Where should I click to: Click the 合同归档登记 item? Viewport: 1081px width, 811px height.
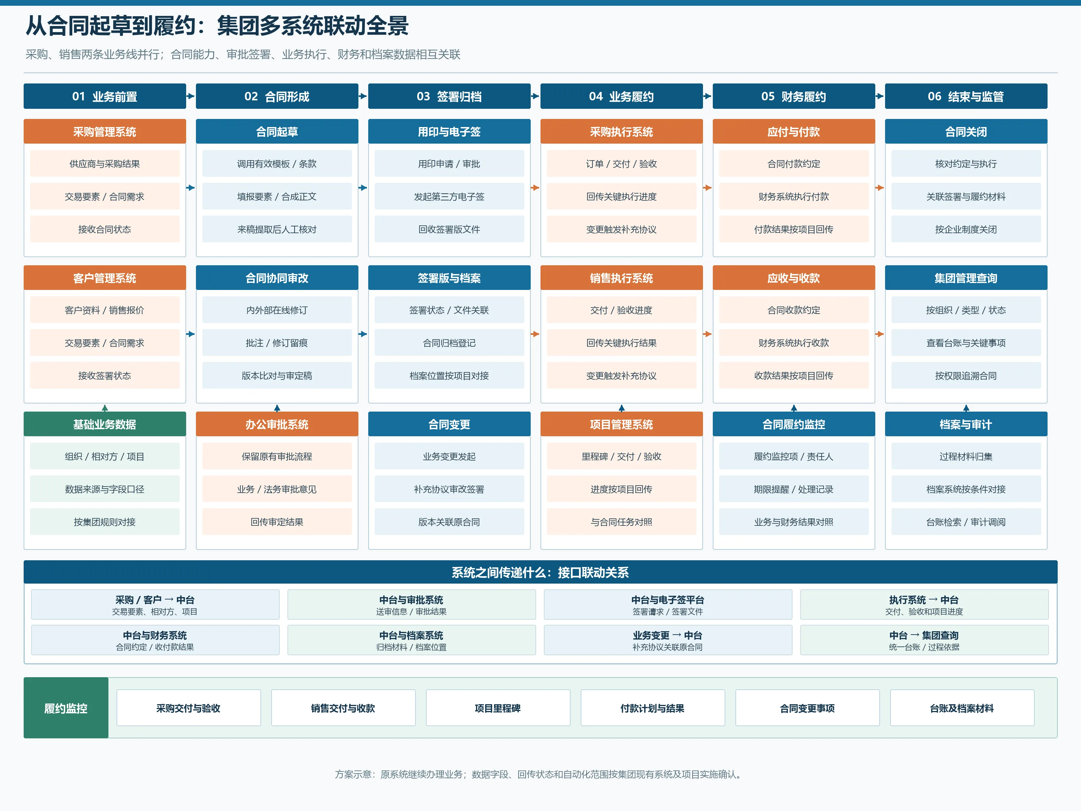[x=449, y=343]
